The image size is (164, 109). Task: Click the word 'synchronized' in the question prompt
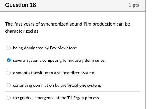click(55, 24)
